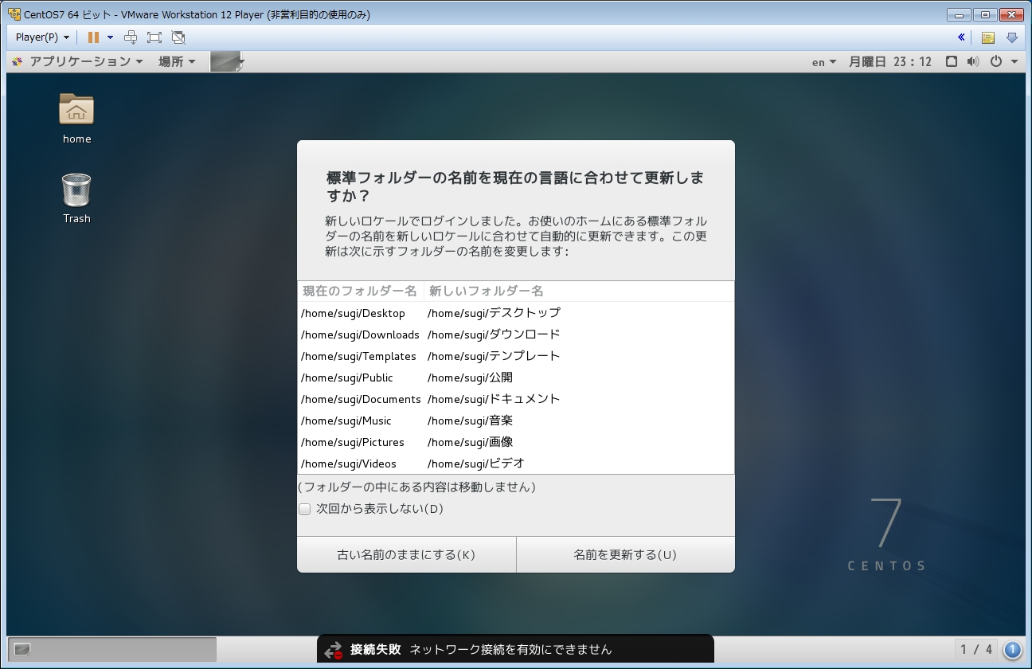Click 古い名前のままにする(K) button
This screenshot has height=669, width=1032.
(x=406, y=554)
